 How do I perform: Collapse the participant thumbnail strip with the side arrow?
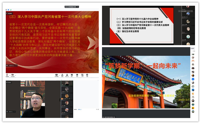pyautogui.click(x=60, y=100)
